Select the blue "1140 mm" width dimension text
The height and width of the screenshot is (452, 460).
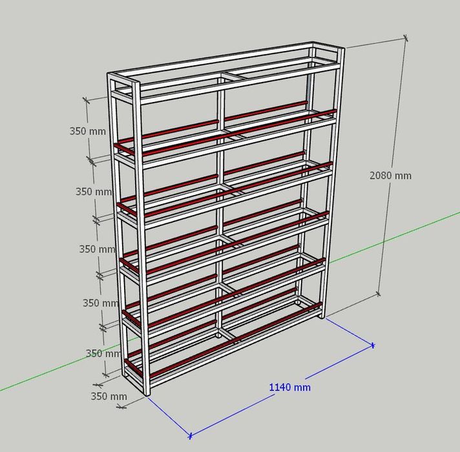[289, 387]
